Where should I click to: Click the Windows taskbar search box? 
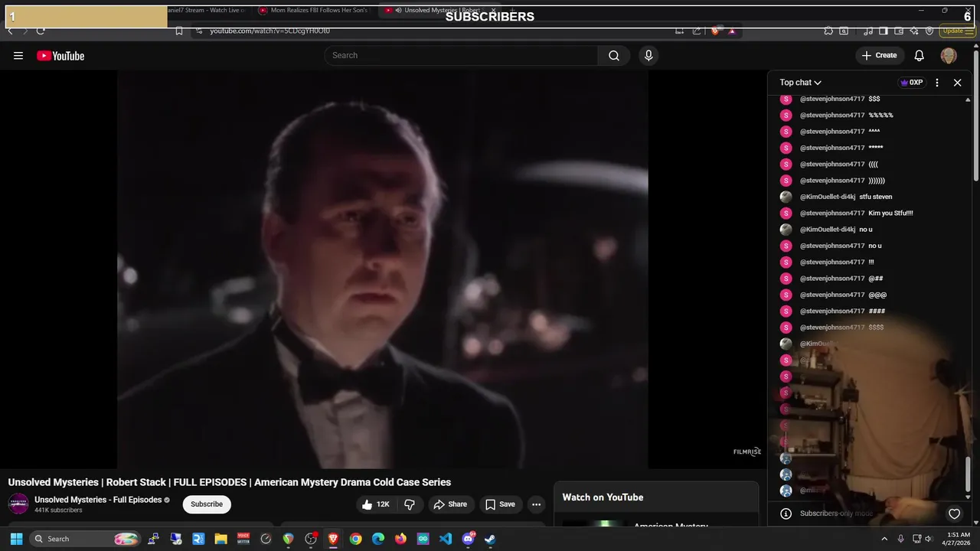tap(84, 539)
